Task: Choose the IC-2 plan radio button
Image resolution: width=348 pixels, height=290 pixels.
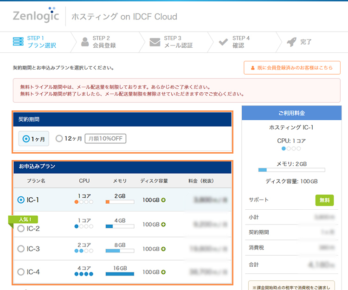Action: (x=21, y=229)
